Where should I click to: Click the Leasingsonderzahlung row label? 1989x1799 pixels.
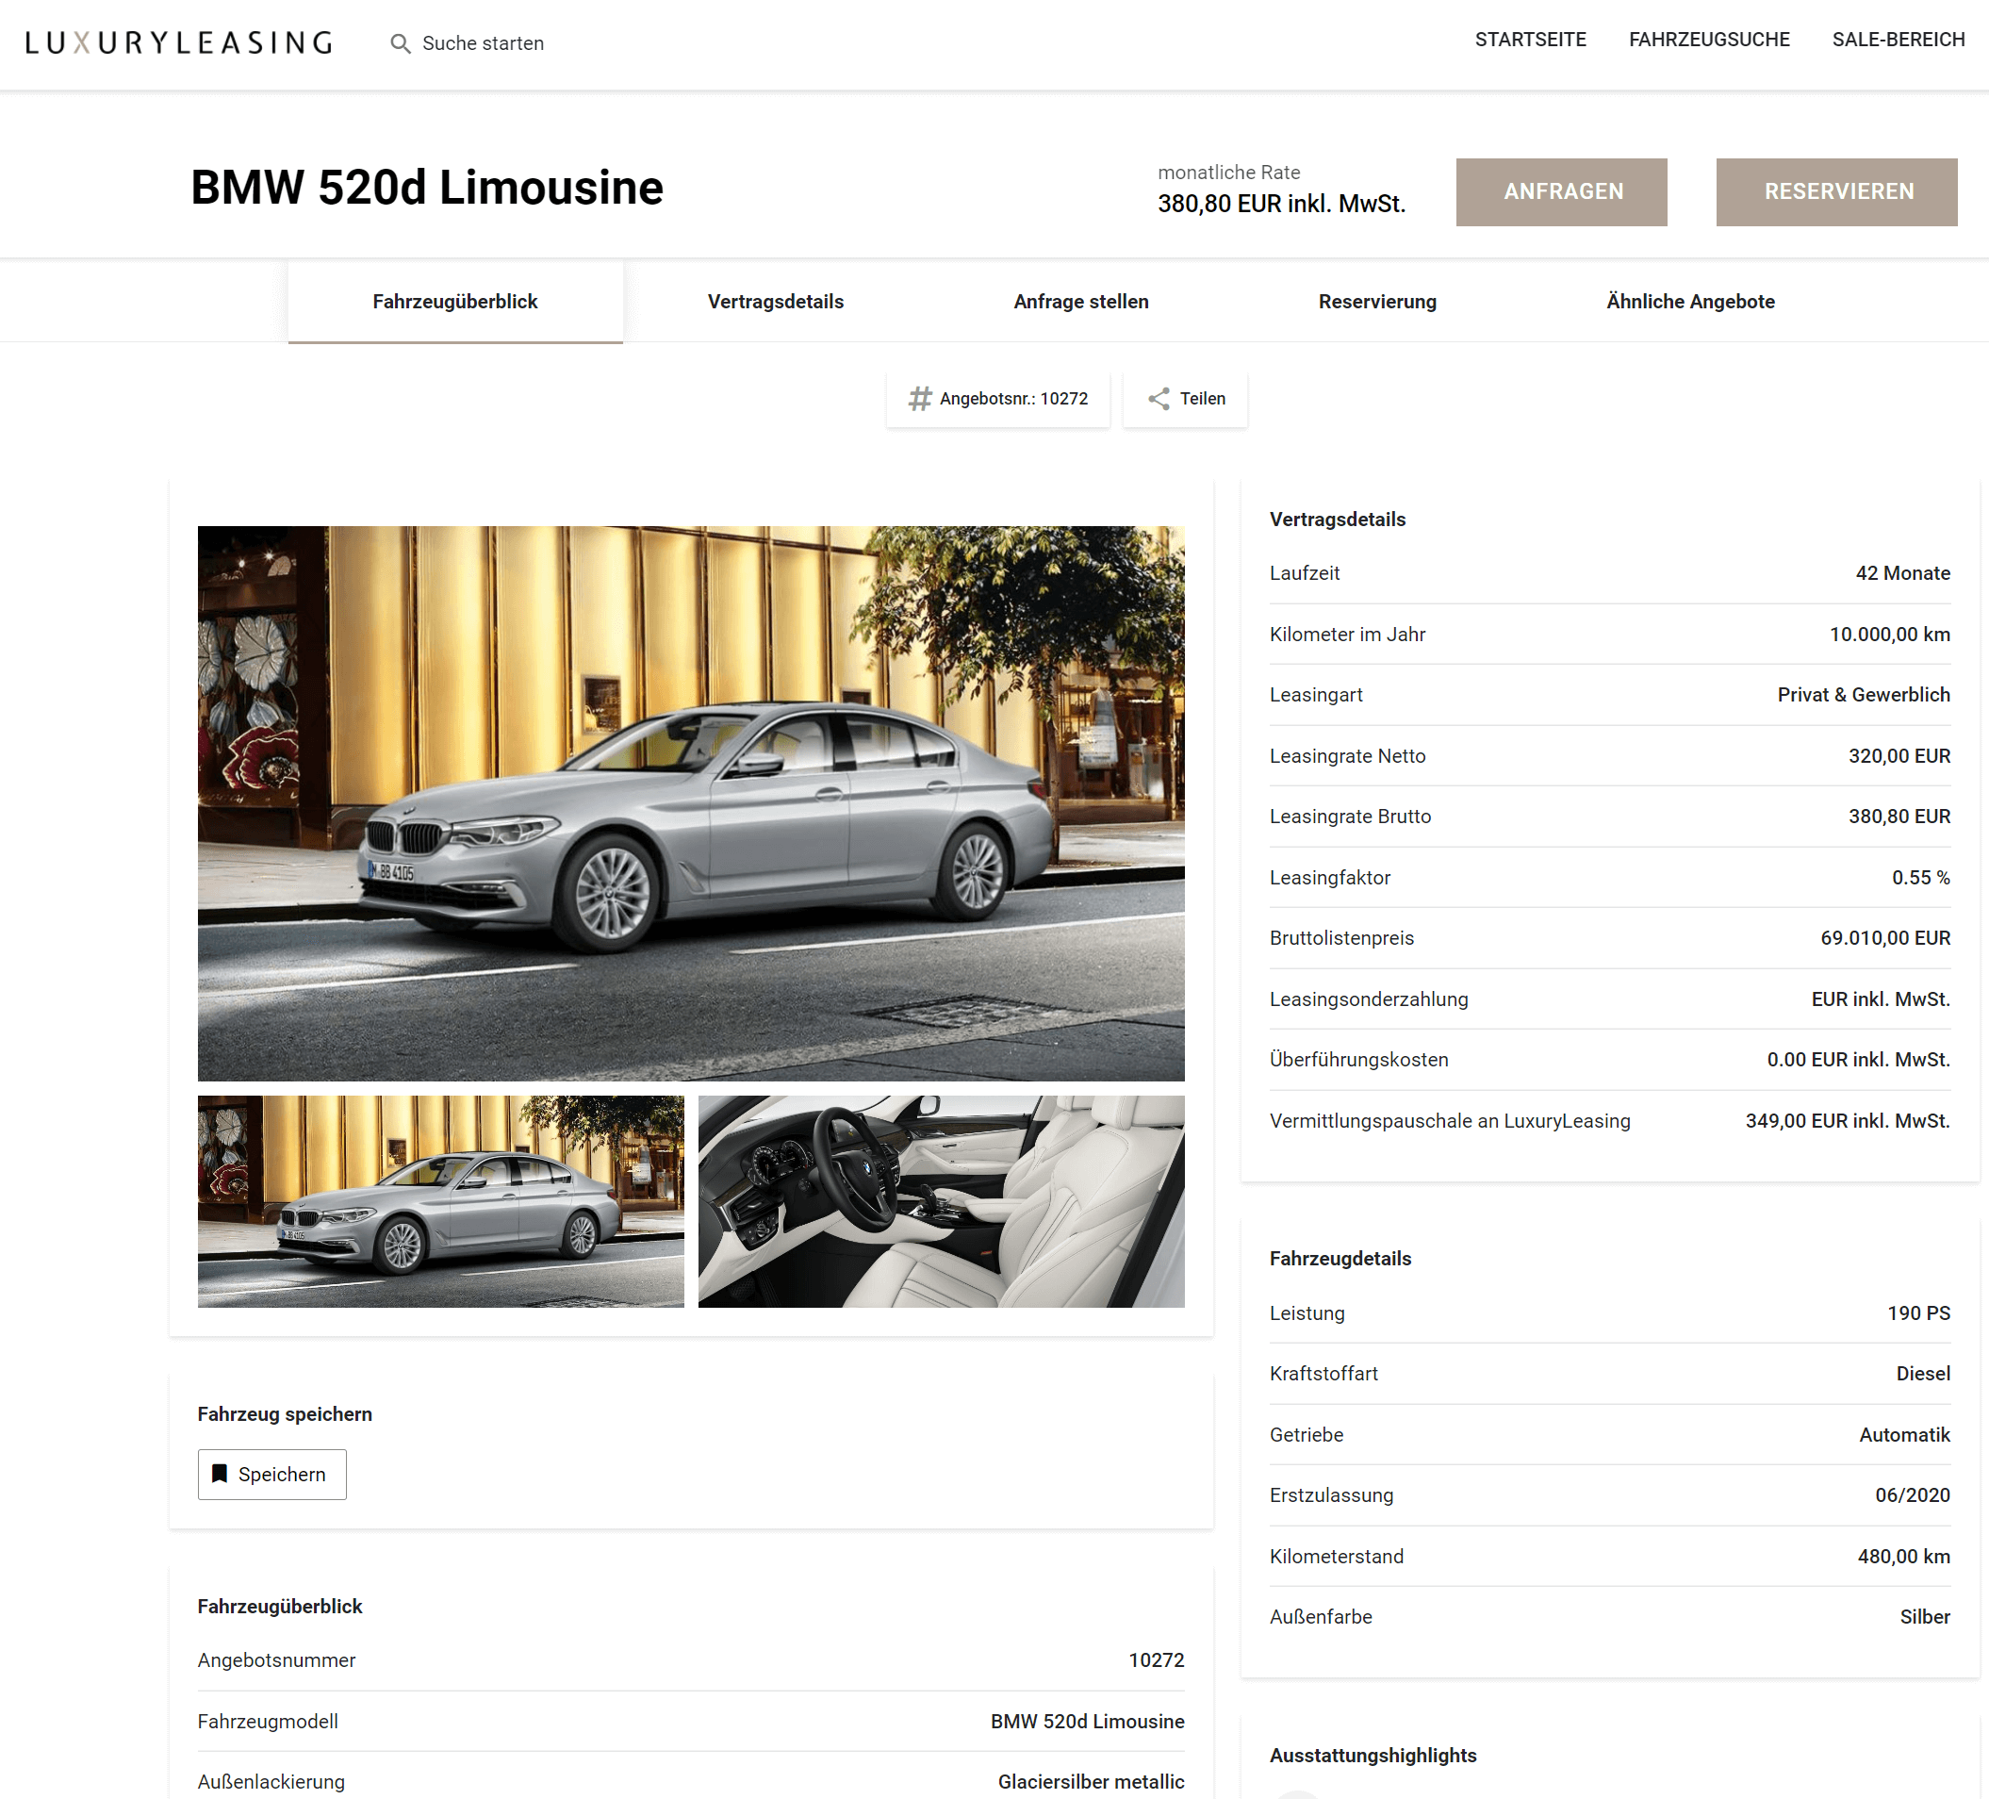point(1369,999)
